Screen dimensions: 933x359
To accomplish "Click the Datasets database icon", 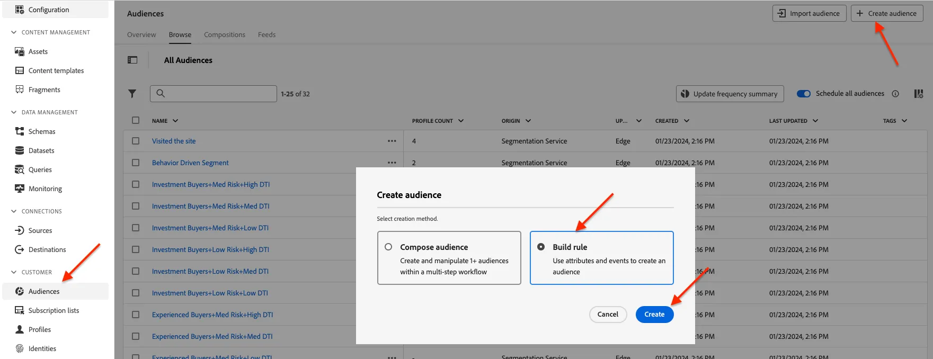I will pyautogui.click(x=20, y=150).
